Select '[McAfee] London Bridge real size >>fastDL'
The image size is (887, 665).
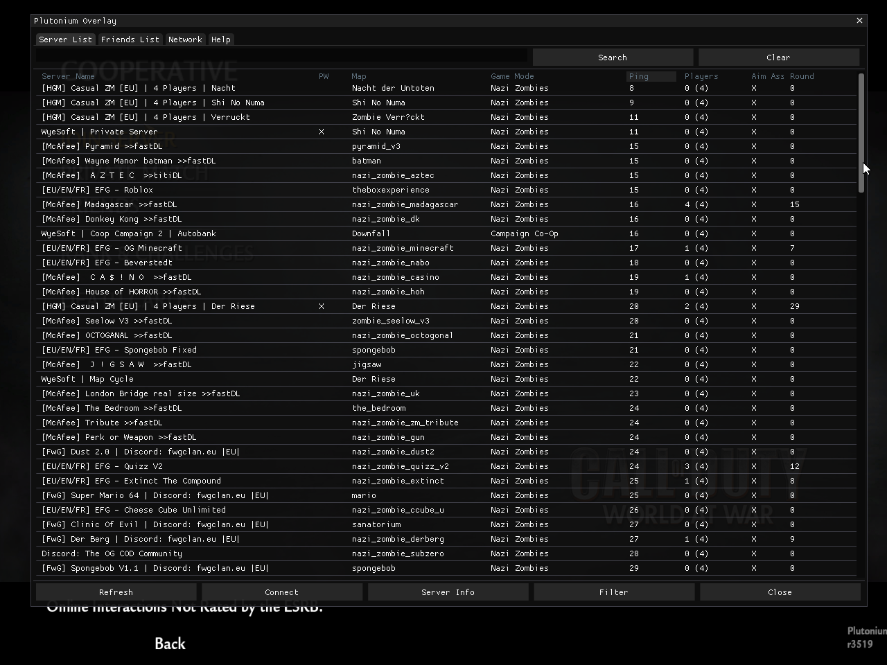pyautogui.click(x=446, y=393)
